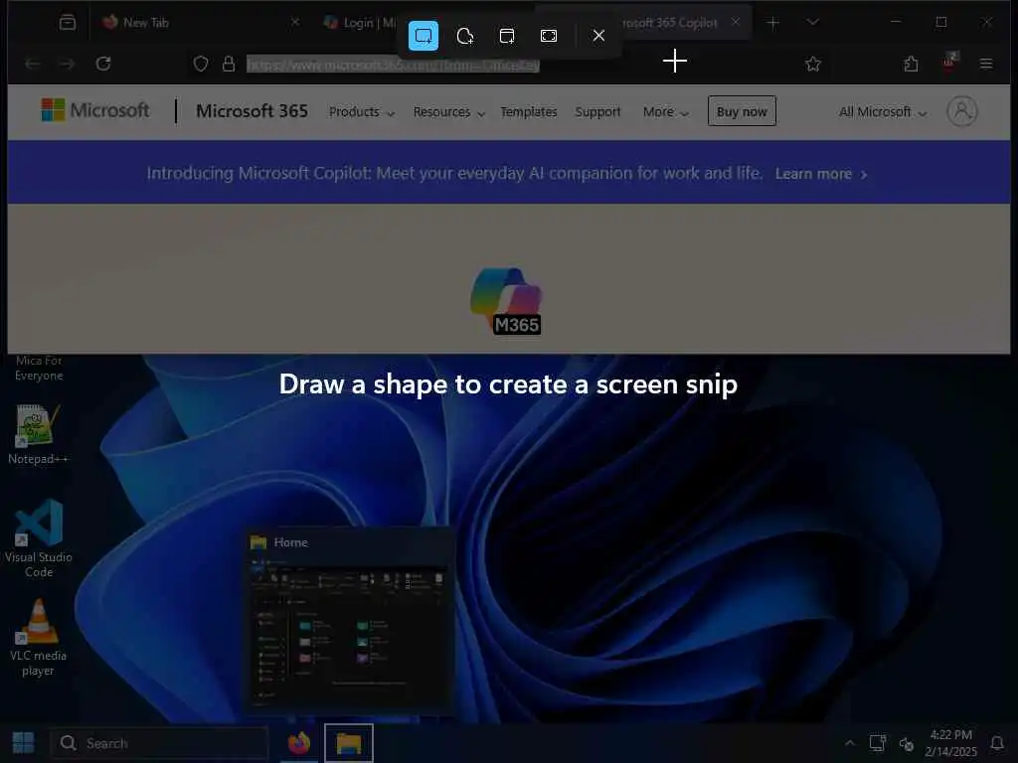Click the browser back arrow

[33, 64]
